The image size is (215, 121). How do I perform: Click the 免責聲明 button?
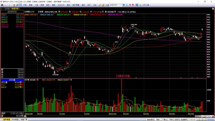click(x=184, y=120)
